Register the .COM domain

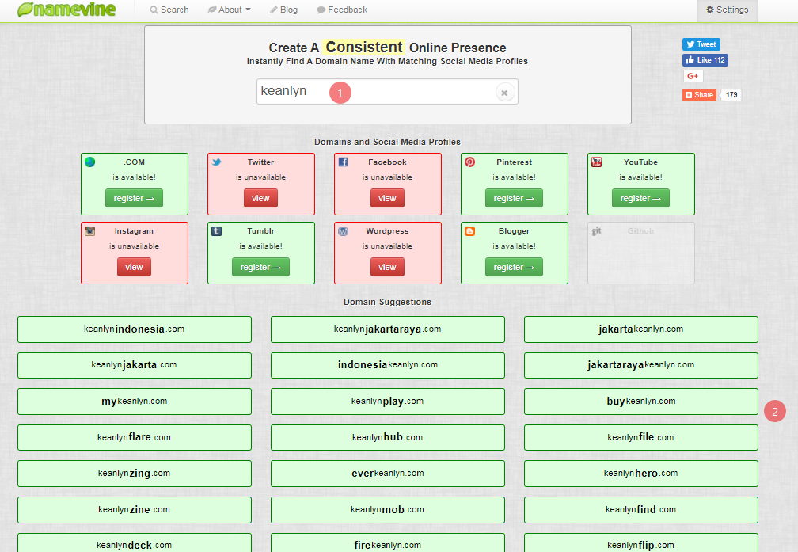coord(134,198)
